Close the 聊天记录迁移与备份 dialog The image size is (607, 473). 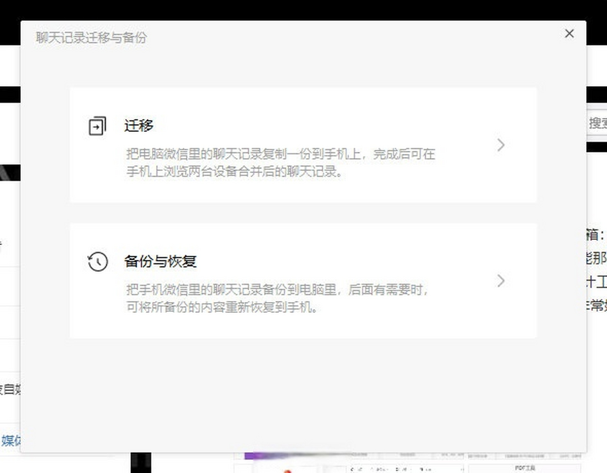coord(569,34)
